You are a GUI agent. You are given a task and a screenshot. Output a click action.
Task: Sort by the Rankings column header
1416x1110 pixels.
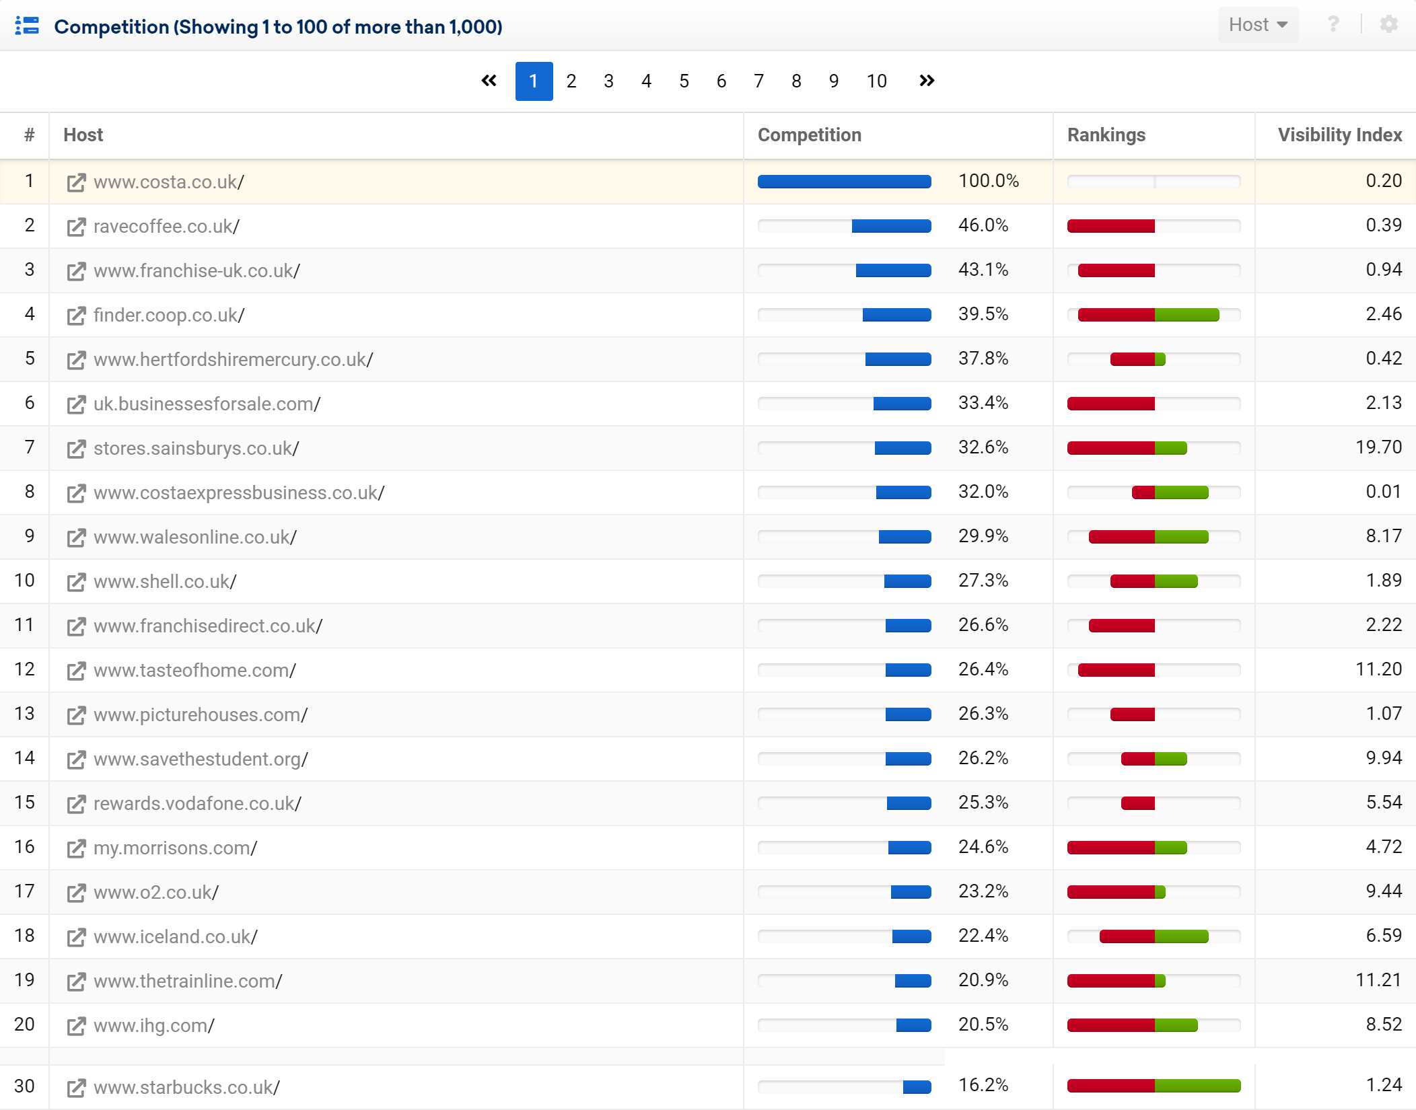[1106, 135]
